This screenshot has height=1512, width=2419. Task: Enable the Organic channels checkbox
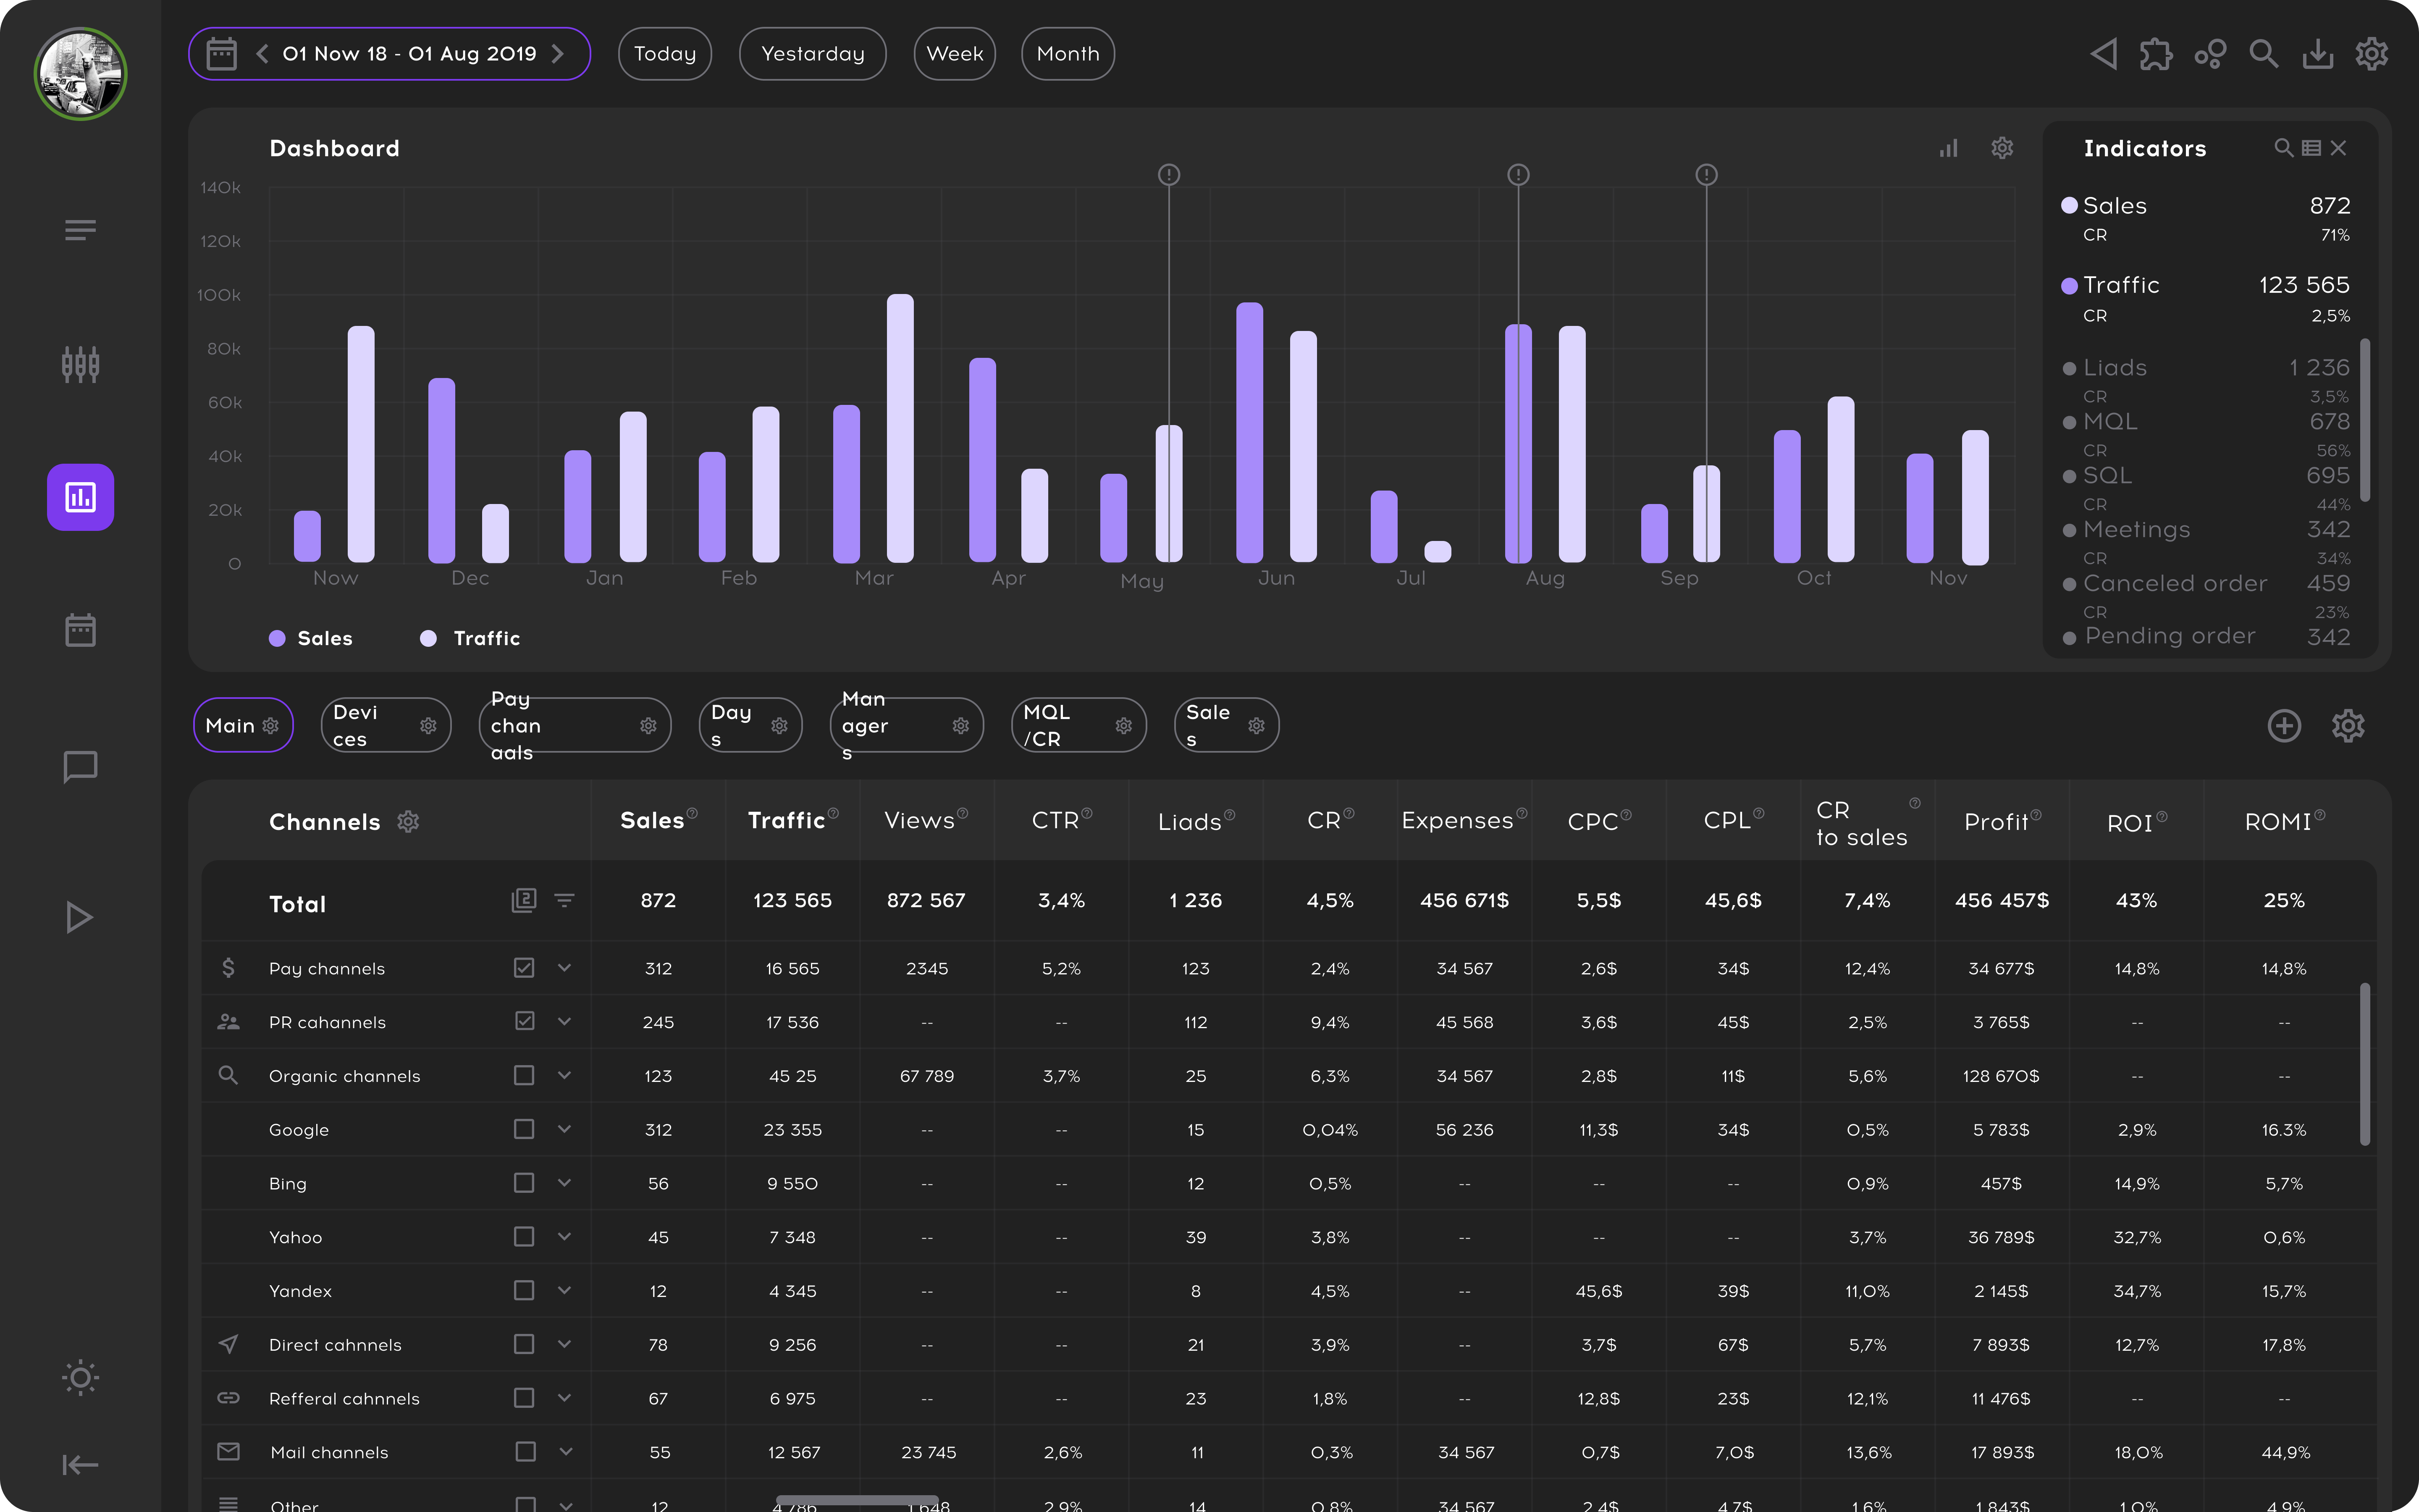[524, 1075]
